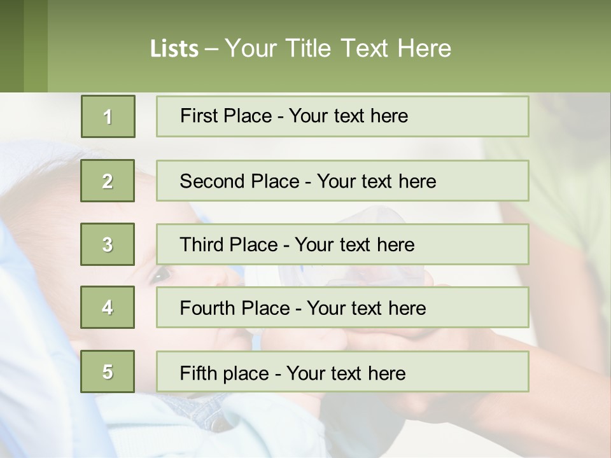Click the Third Place text box
Viewport: 611px width, 458px height.
pos(342,244)
